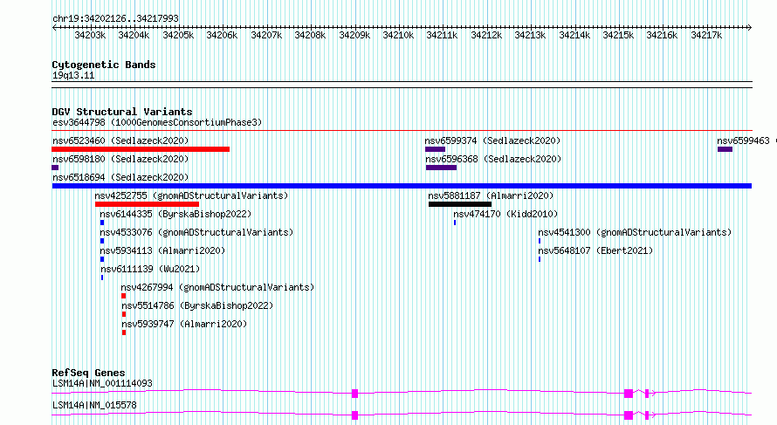Viewport: 777px width, 425px height.
Task: Select nsv6144335 (ByrskaBishop2022) label
Action: (x=175, y=214)
